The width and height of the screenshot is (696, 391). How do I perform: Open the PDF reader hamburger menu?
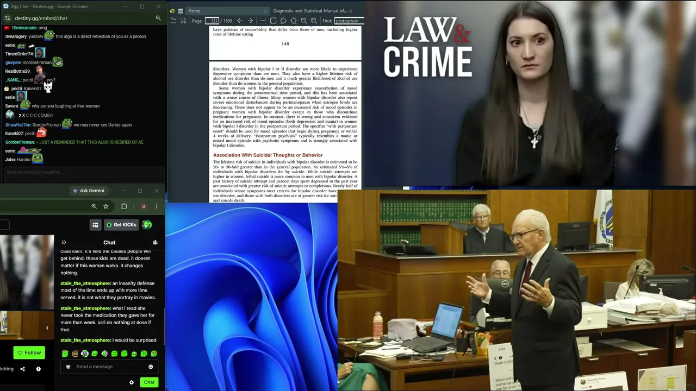pos(180,11)
